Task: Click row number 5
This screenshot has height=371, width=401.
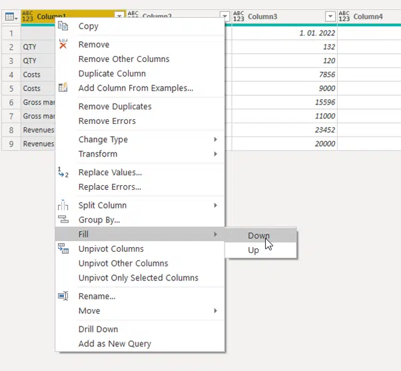Action: pos(11,89)
